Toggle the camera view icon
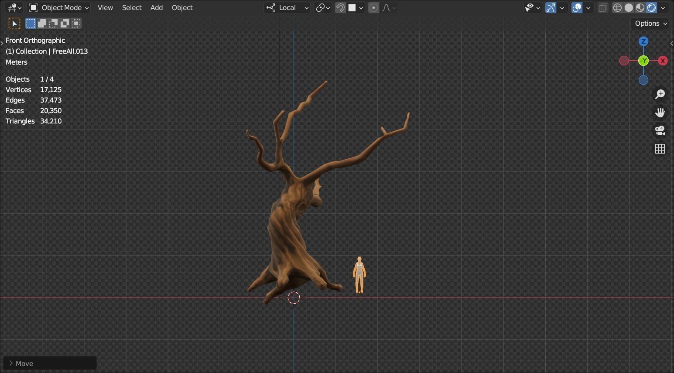674x373 pixels. click(660, 130)
